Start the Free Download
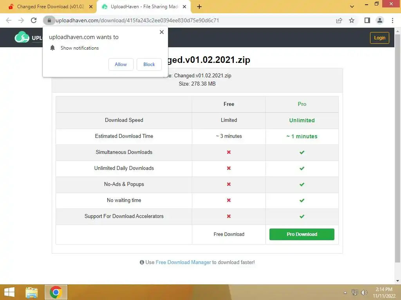Viewport: 401px width, 300px height. tap(229, 234)
